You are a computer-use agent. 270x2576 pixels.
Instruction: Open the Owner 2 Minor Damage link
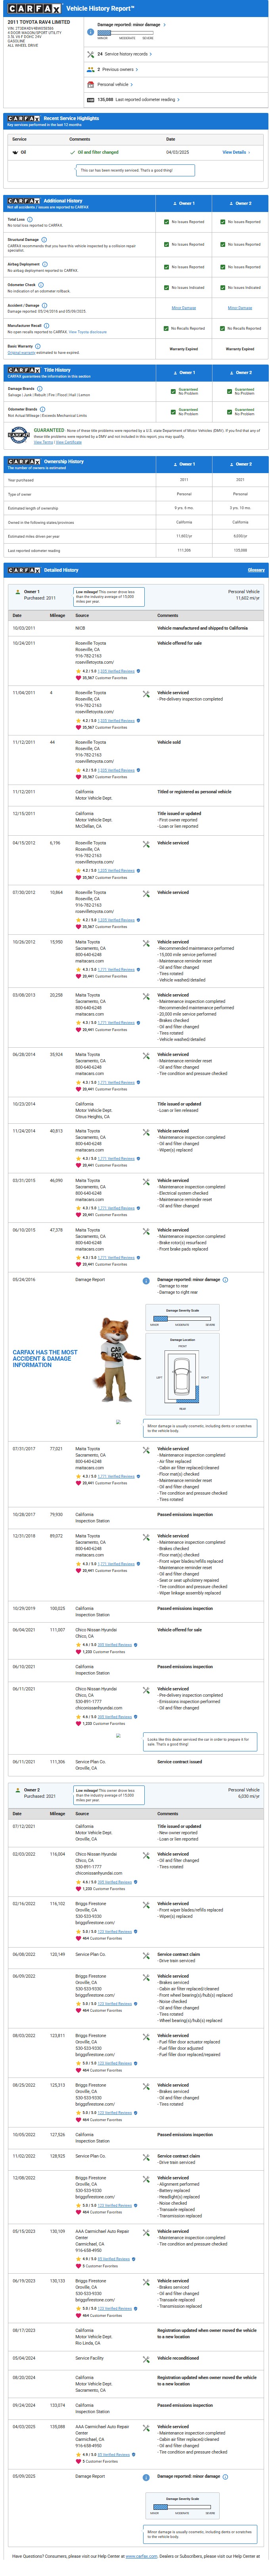pyautogui.click(x=240, y=308)
